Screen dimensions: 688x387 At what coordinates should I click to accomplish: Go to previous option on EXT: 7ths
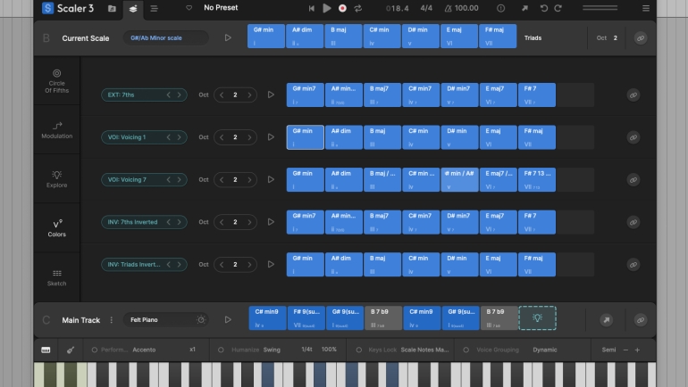coord(169,95)
